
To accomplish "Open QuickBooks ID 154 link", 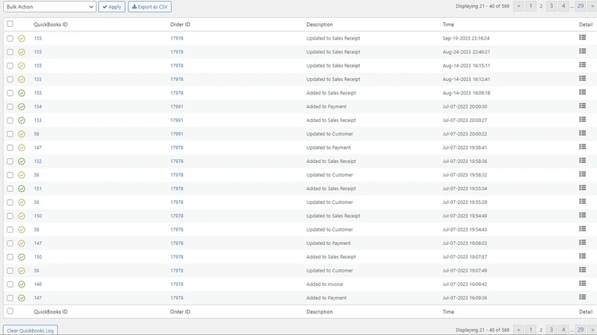I will click(x=38, y=106).
